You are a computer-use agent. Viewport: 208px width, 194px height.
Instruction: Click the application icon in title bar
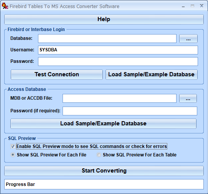coord(5,6)
